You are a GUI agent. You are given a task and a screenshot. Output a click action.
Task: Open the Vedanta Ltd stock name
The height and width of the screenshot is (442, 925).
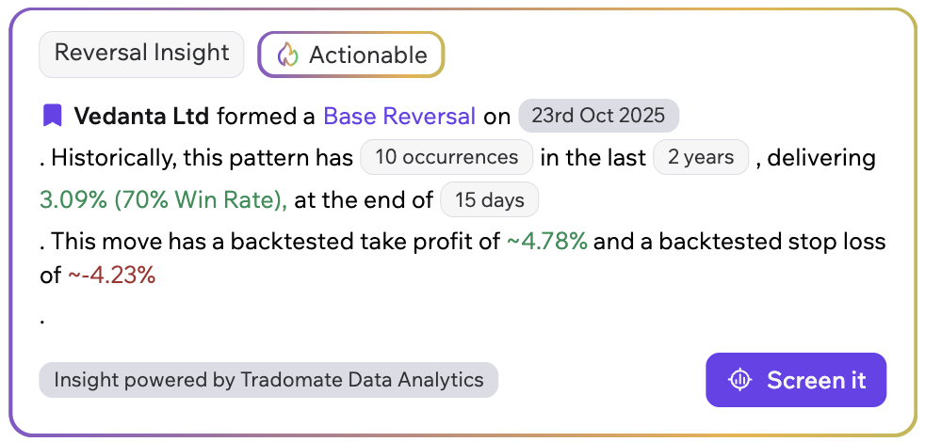[x=142, y=117]
